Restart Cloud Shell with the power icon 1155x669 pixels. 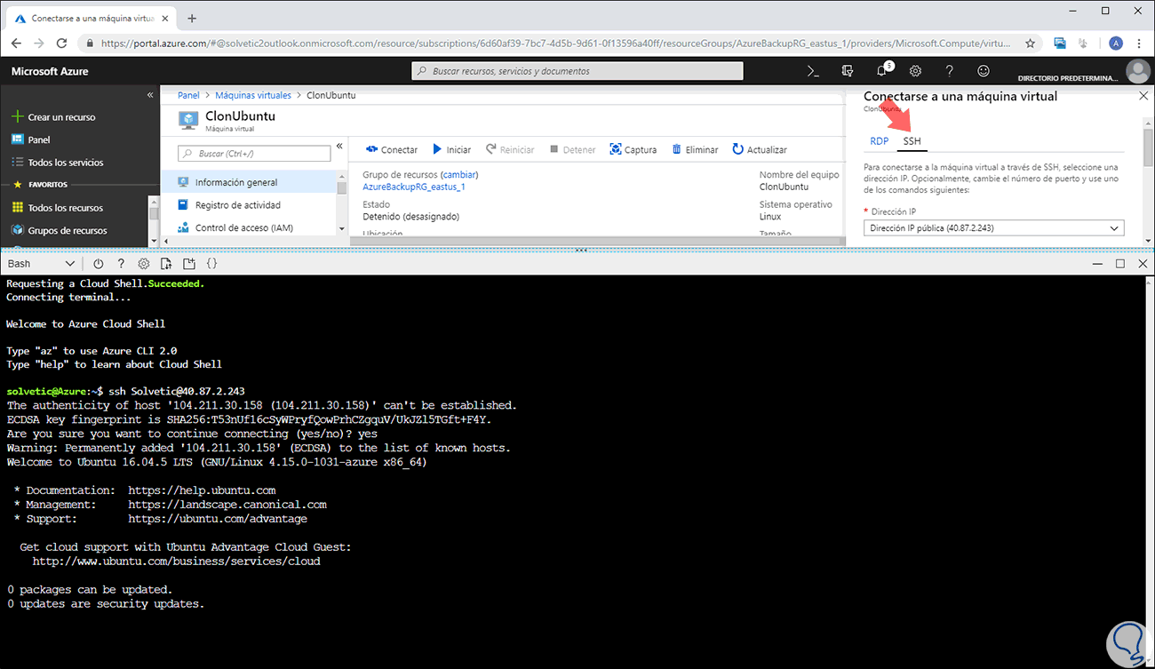[98, 264]
